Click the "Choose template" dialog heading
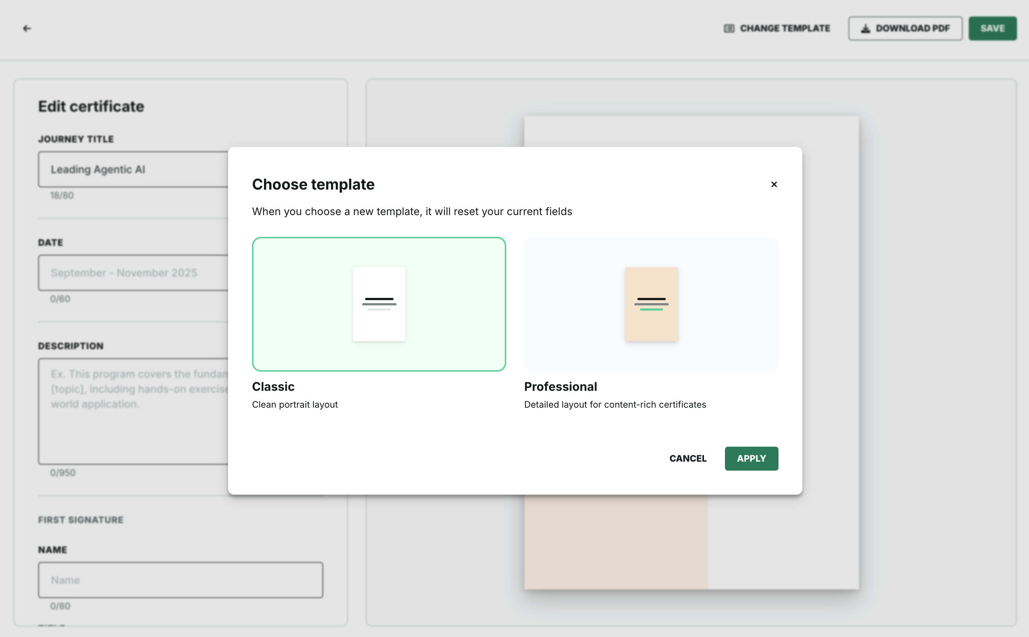Screen dimensions: 1029x637 (x=313, y=184)
